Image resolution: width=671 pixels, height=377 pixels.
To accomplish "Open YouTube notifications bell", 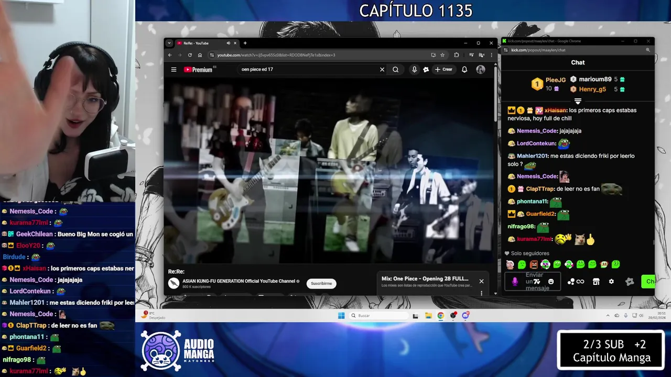I will pos(464,70).
